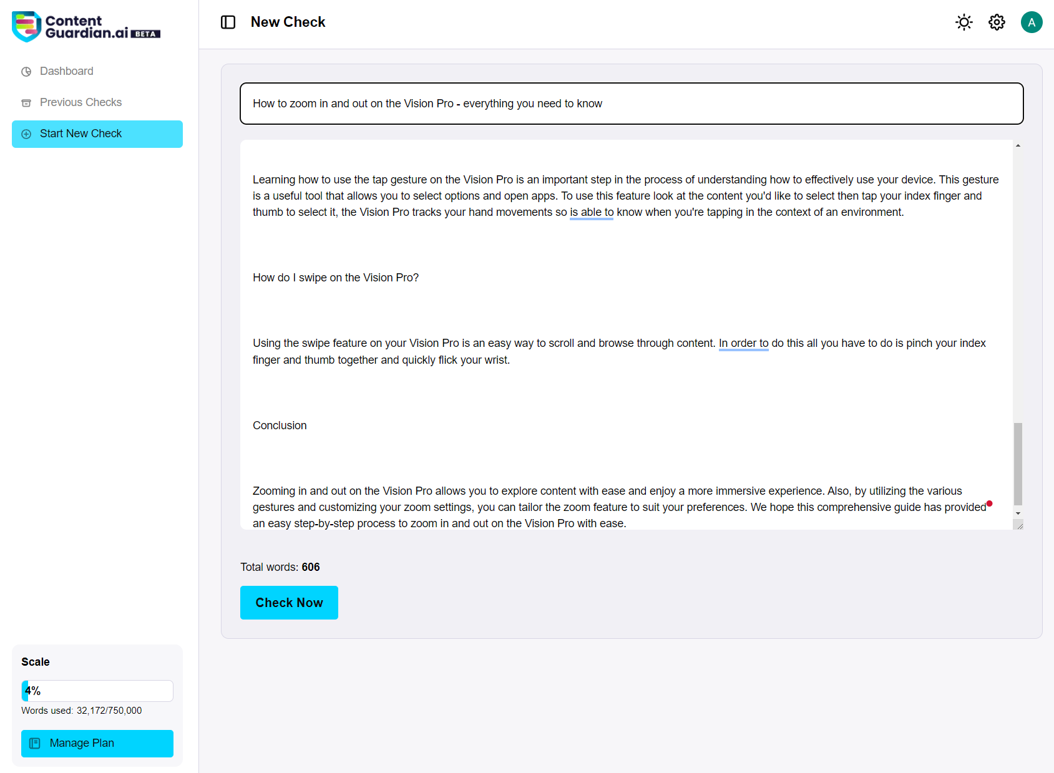Click the scrollbar up arrow

coord(1018,145)
